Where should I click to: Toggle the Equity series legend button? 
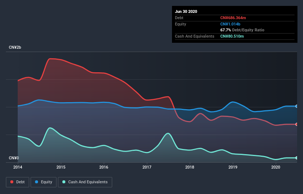tap(44, 182)
